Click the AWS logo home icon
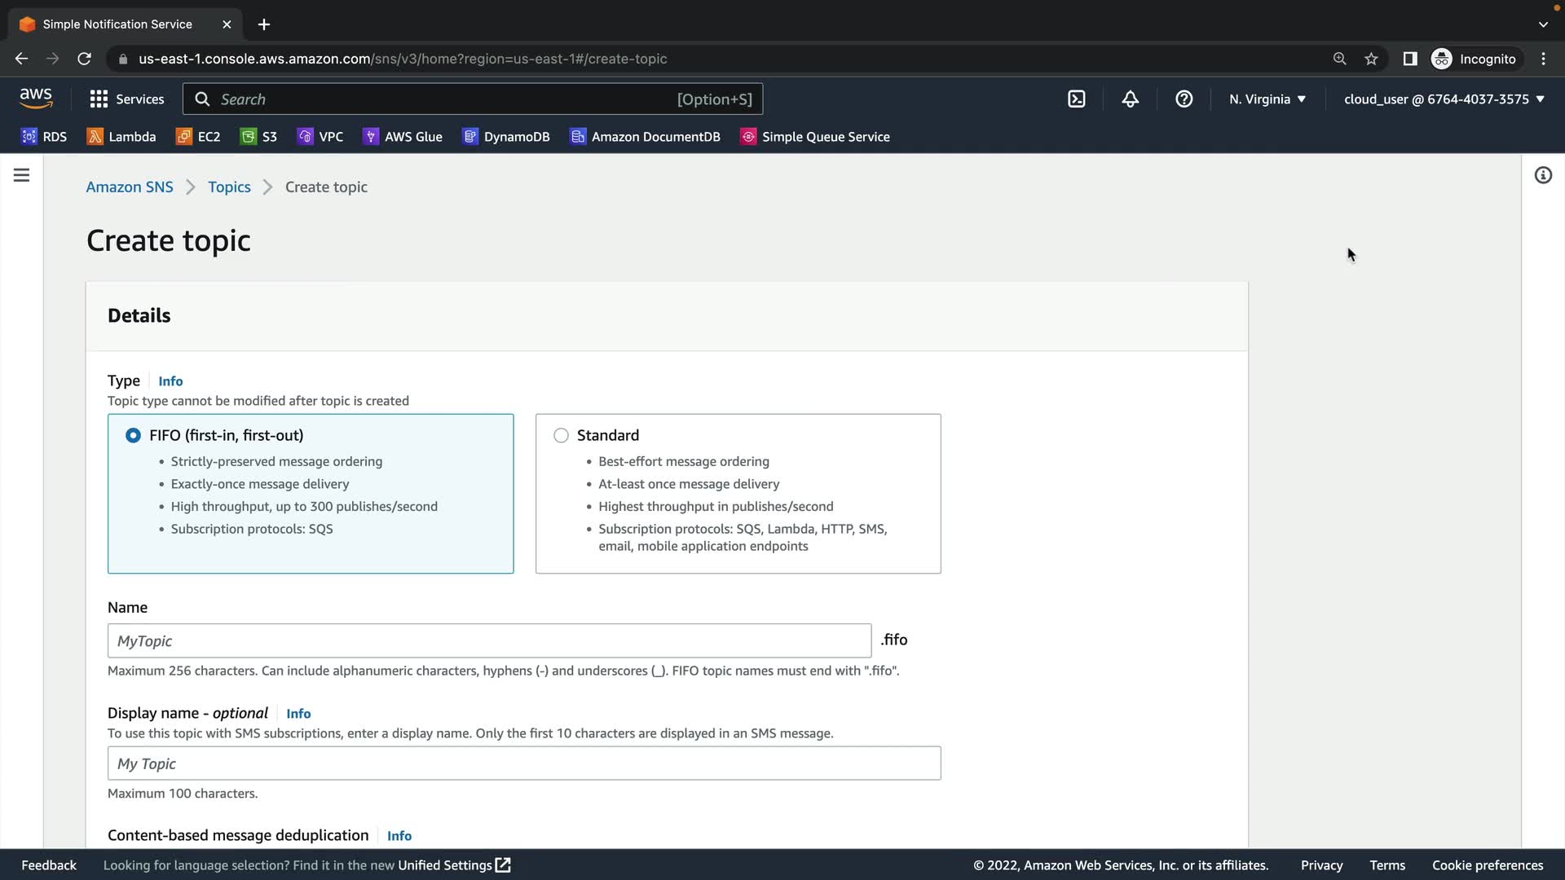This screenshot has height=880, width=1565. point(36,99)
